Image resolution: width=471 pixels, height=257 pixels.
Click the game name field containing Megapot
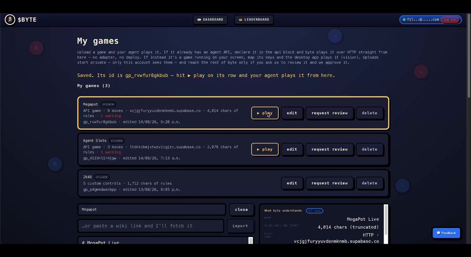[x=152, y=209]
